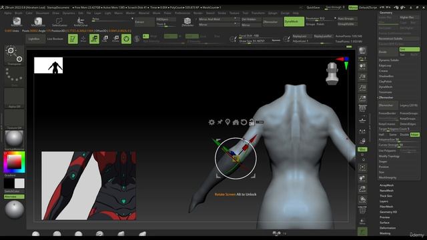
Task: Click the color picker square
Action: point(14,162)
